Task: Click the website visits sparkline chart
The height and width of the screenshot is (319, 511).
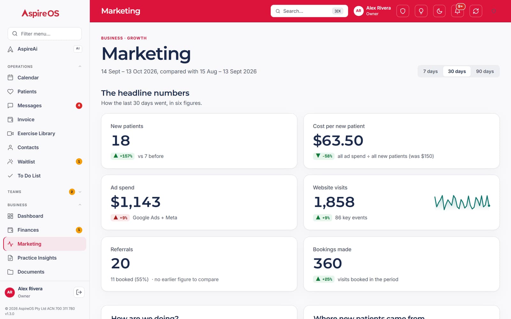Action: 462,202
